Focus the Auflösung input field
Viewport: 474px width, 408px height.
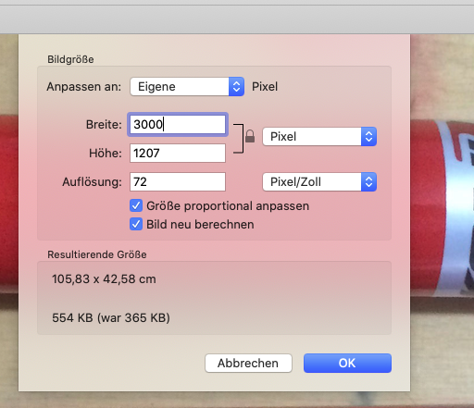tap(178, 181)
